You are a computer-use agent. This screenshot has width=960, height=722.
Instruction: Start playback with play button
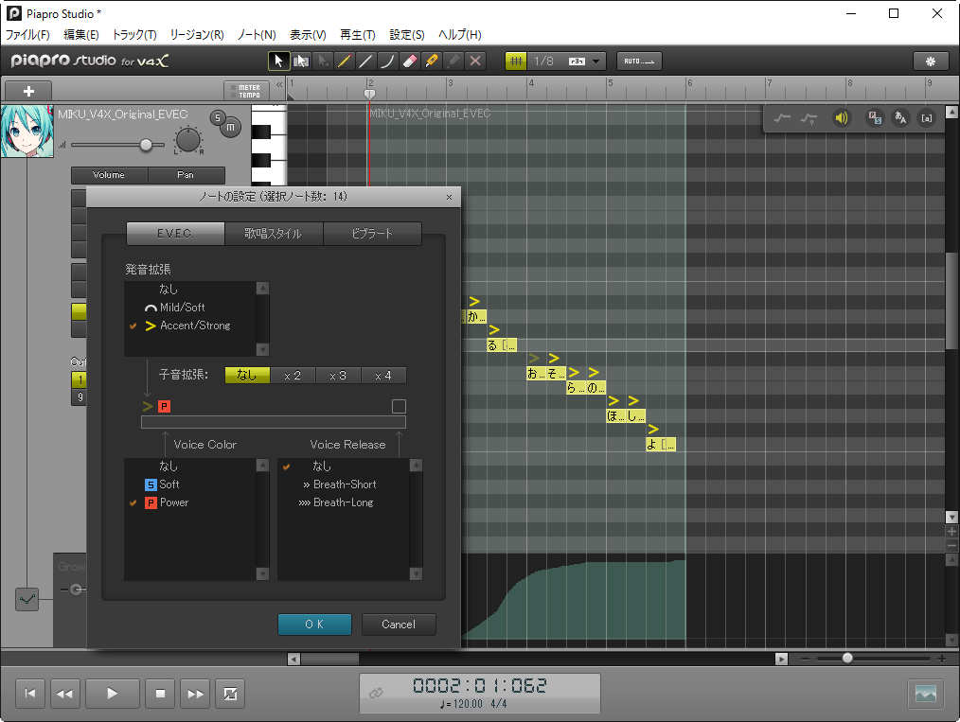tap(112, 694)
